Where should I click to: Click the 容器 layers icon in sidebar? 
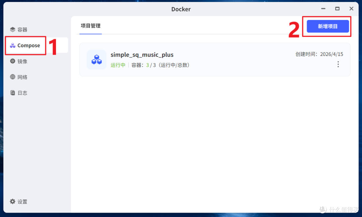pyautogui.click(x=12, y=29)
